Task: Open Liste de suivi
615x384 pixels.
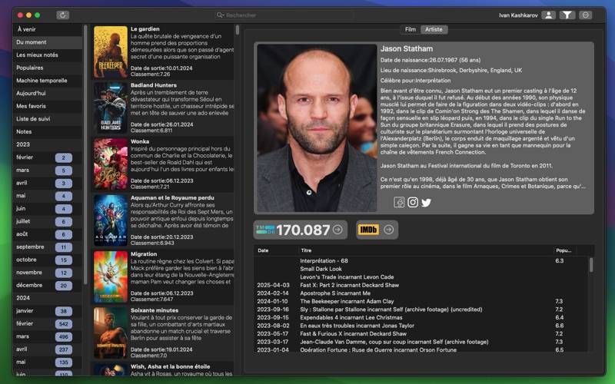Action: pos(48,119)
